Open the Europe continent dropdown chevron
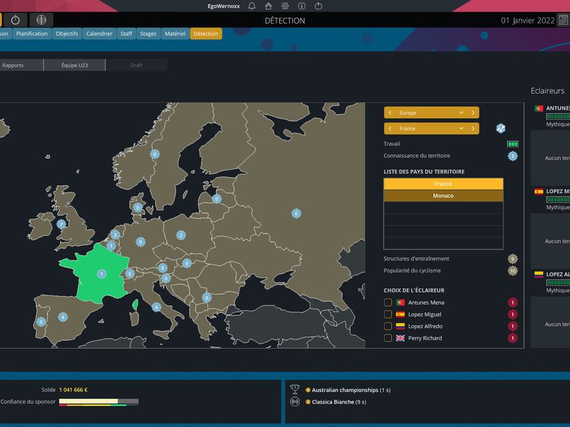Viewport: 570px width, 427px height. pos(461,112)
